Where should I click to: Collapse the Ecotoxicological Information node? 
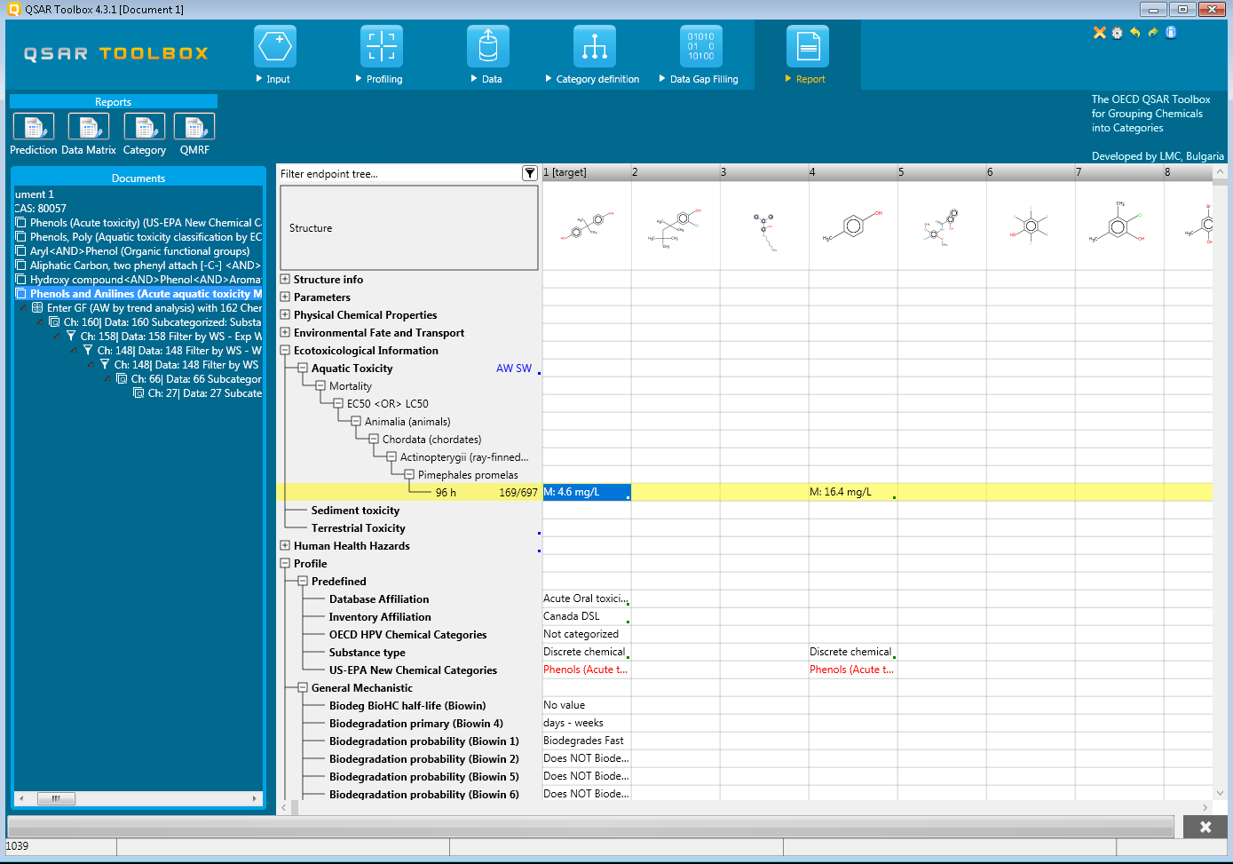coord(285,350)
